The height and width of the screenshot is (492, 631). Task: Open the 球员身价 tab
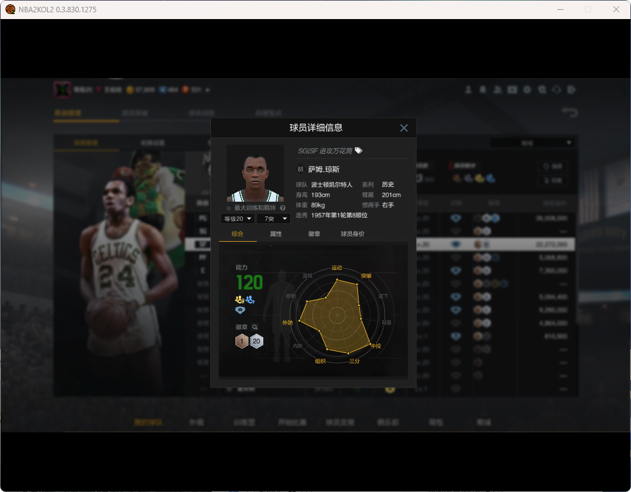pos(352,234)
